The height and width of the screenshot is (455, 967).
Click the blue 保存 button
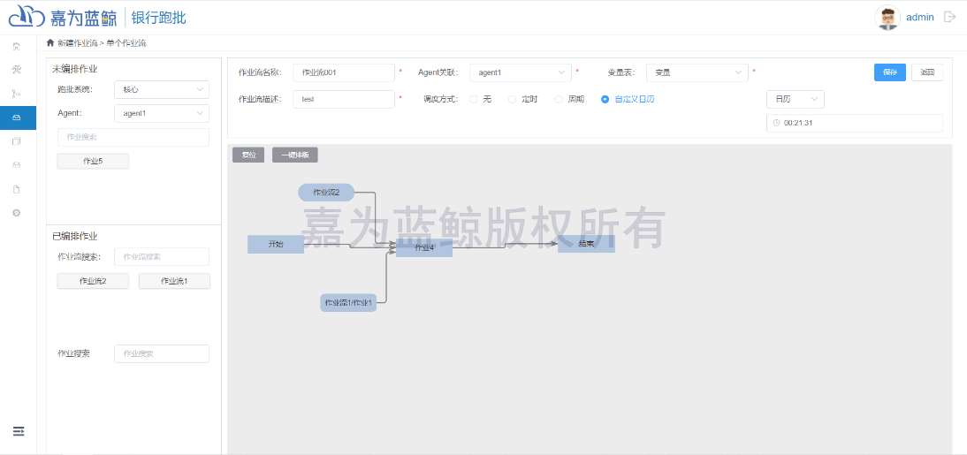(x=889, y=72)
